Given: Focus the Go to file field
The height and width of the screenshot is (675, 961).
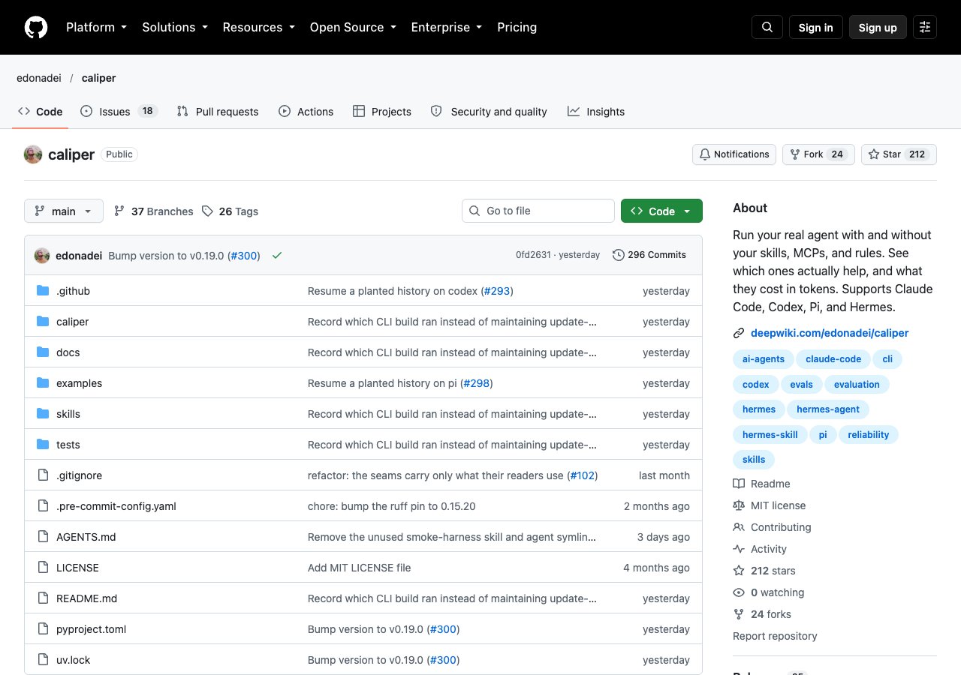Looking at the screenshot, I should [538, 211].
